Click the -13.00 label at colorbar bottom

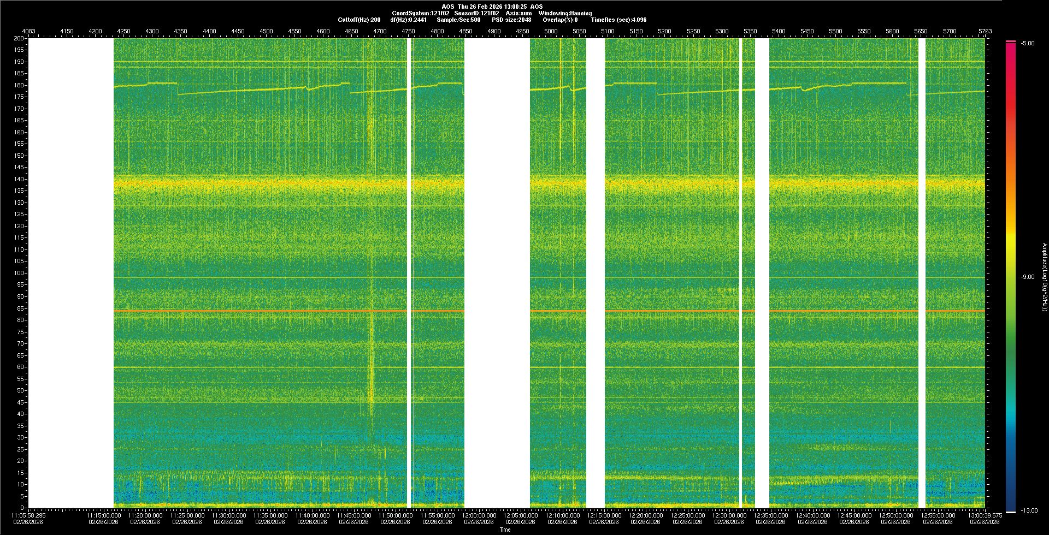pyautogui.click(x=1029, y=511)
